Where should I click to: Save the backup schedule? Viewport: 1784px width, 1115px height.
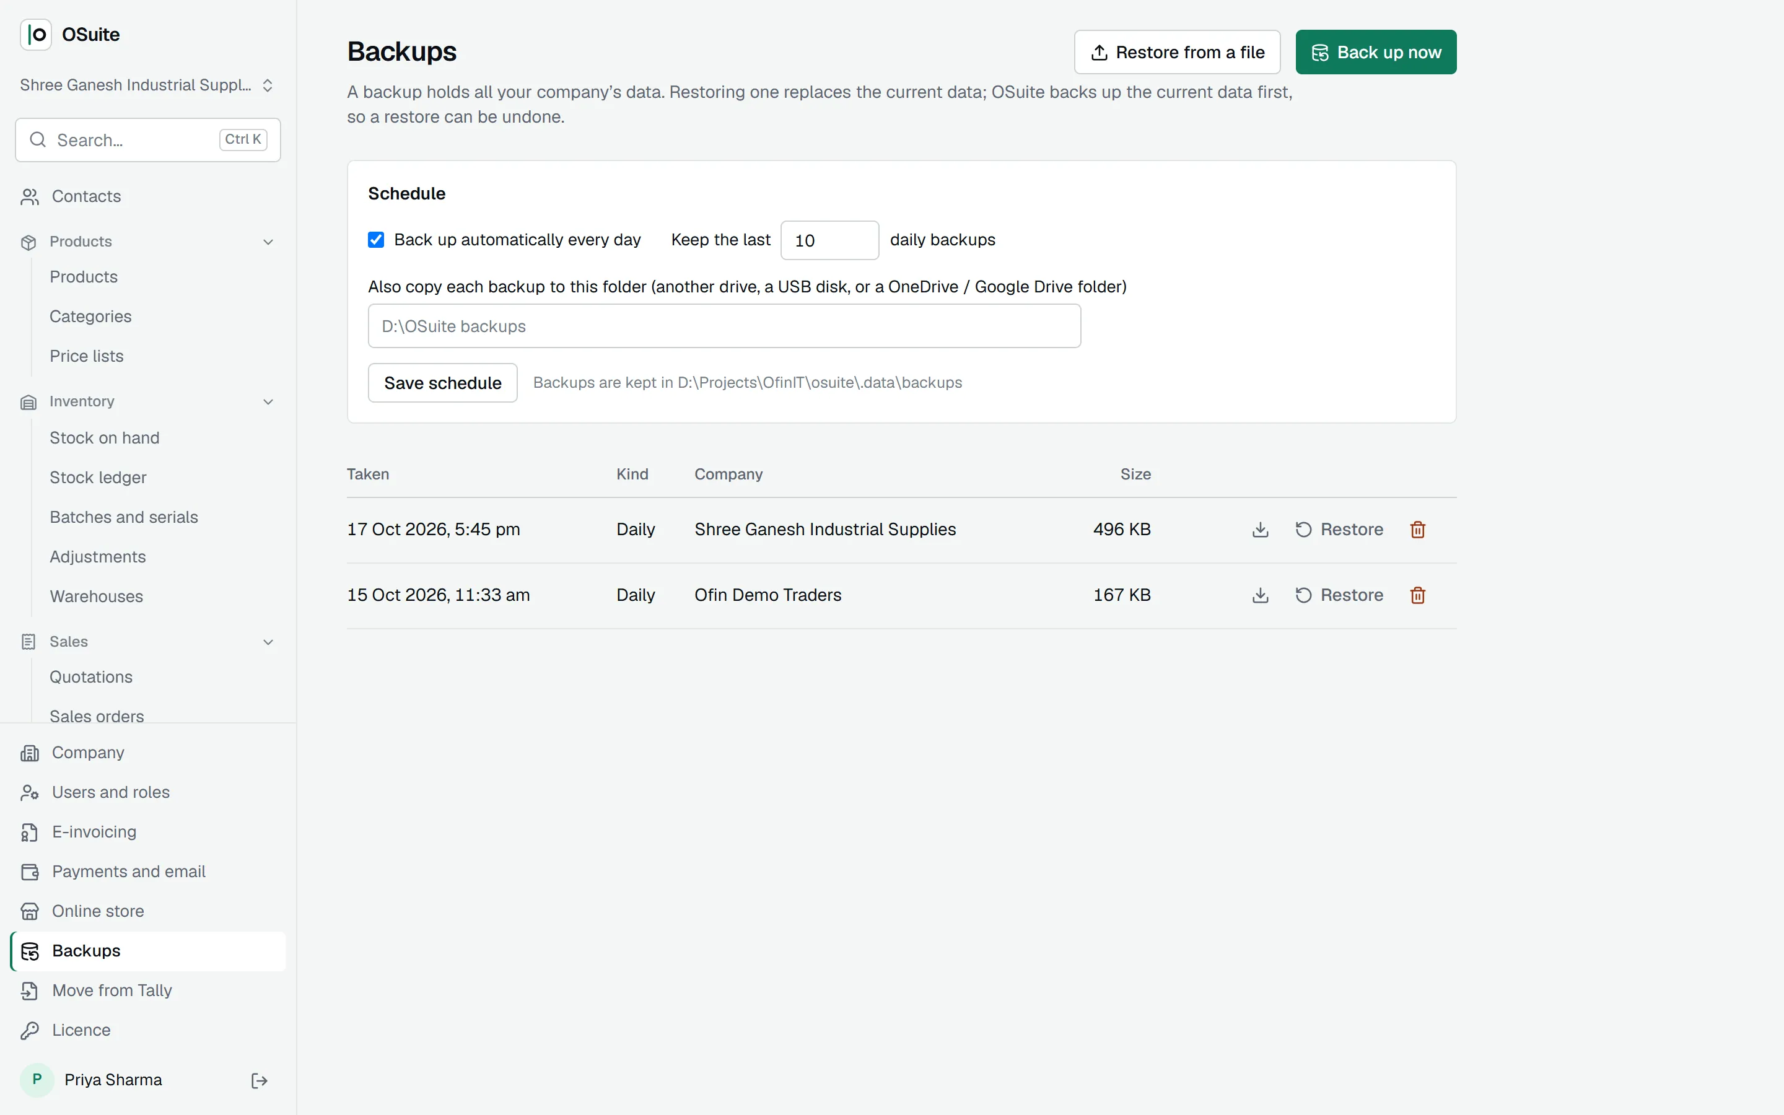pos(442,383)
